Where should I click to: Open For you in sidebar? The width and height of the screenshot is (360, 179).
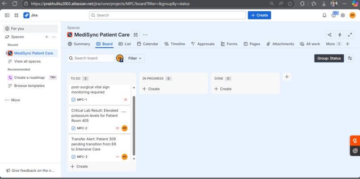[30, 29]
